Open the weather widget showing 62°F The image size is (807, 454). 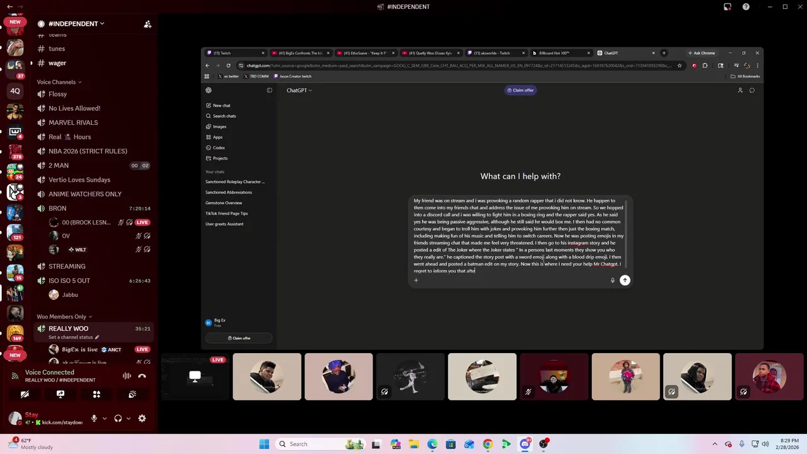(32, 444)
